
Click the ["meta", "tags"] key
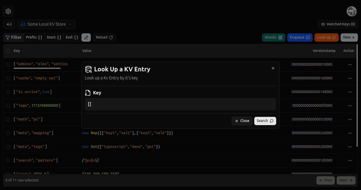tap(30, 147)
